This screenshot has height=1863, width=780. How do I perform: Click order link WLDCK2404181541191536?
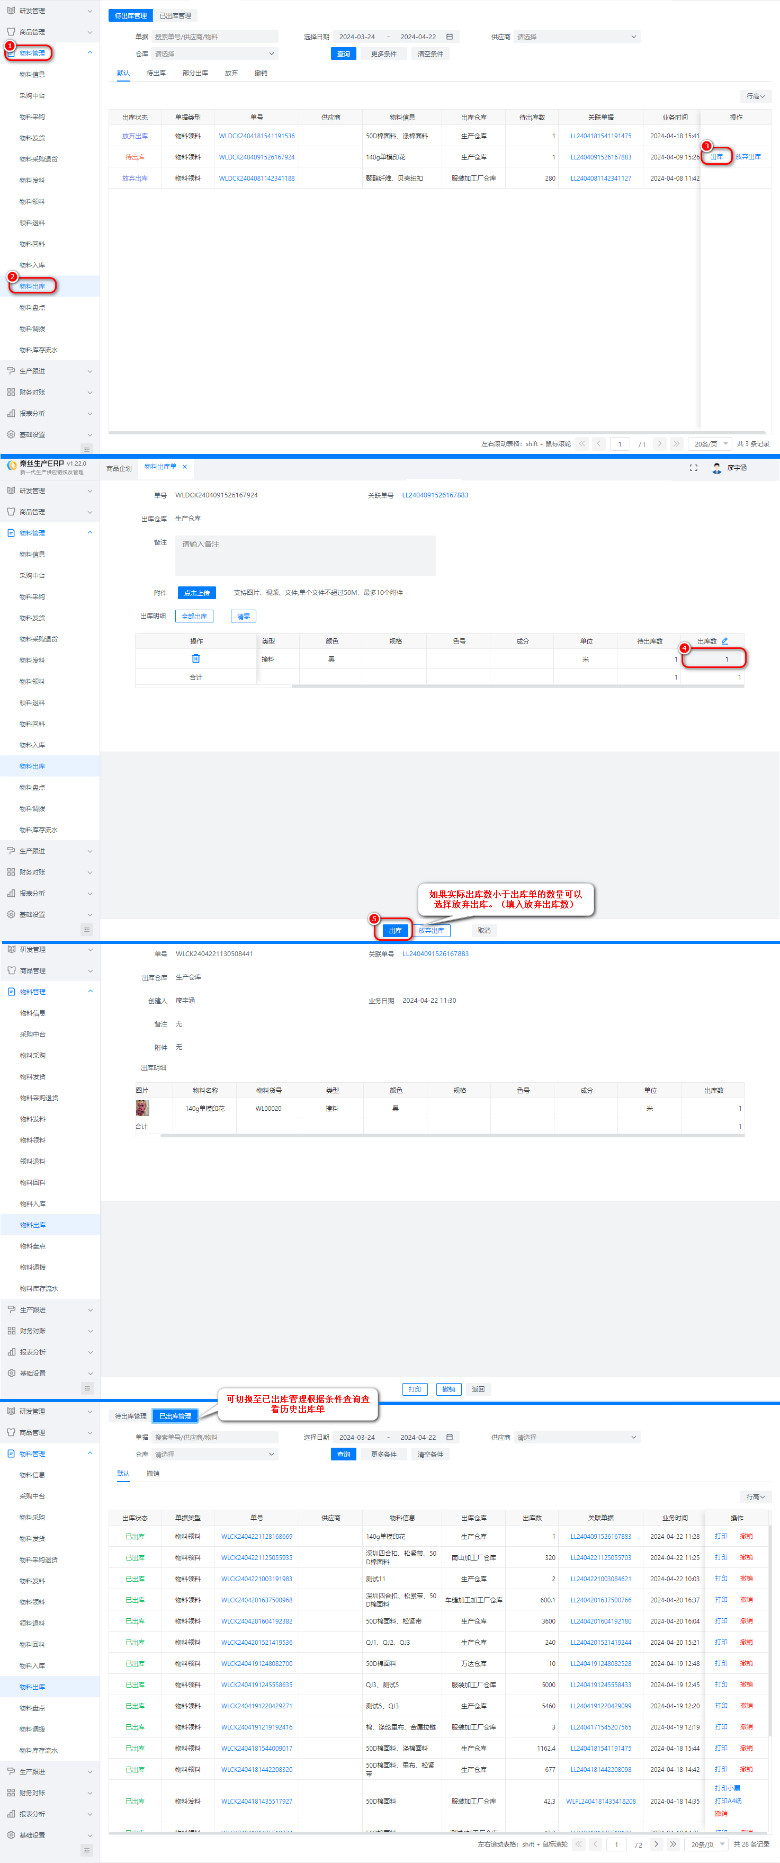[257, 136]
